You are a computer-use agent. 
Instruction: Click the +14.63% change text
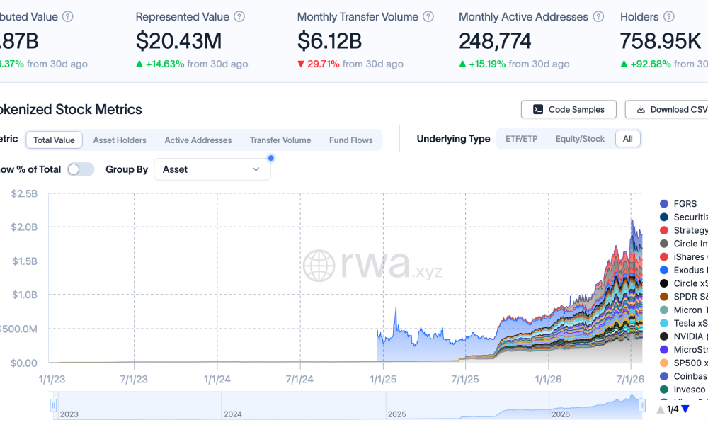(165, 64)
